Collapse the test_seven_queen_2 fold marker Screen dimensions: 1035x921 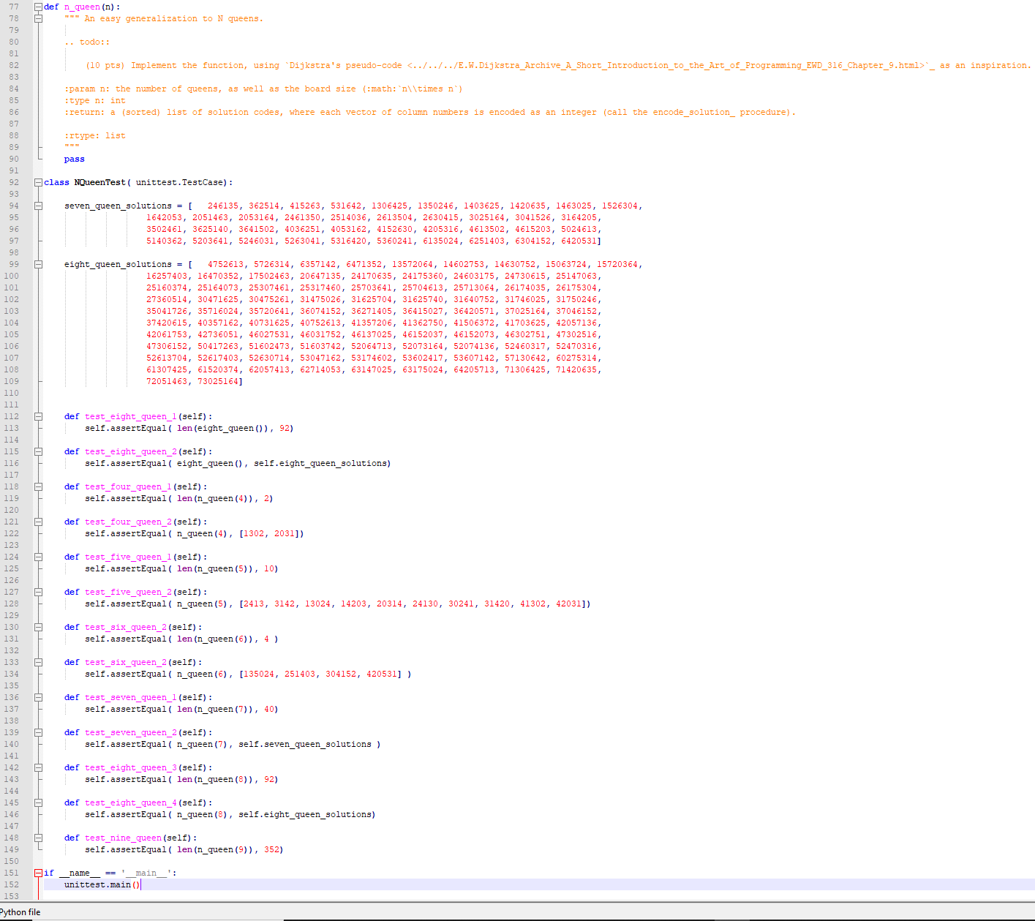click(x=38, y=732)
